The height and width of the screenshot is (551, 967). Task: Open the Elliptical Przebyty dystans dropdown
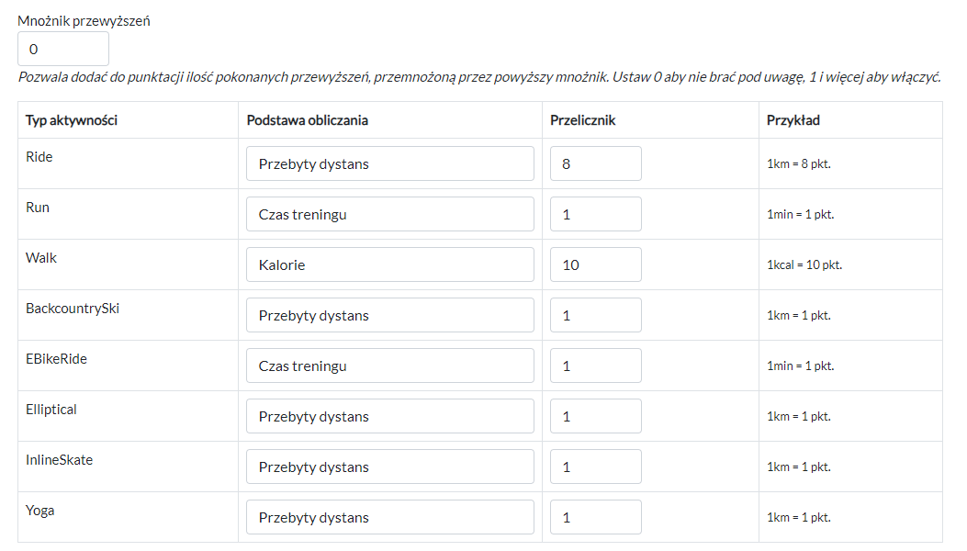(x=389, y=416)
